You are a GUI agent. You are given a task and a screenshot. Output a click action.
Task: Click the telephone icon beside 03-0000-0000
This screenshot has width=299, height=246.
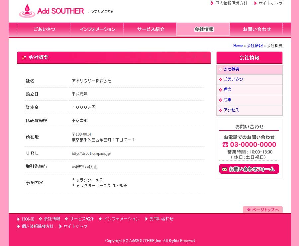tap(226, 145)
